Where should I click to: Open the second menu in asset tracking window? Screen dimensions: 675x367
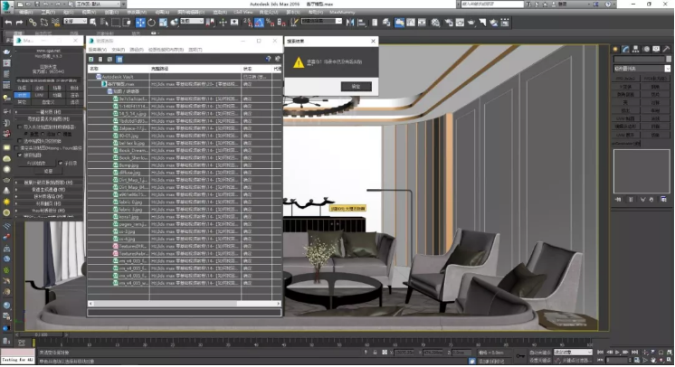pyautogui.click(x=118, y=49)
